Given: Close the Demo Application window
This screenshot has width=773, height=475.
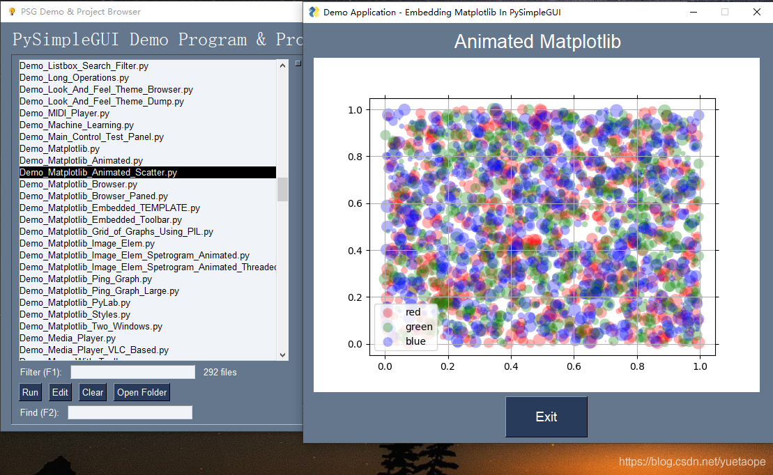Looking at the screenshot, I should [x=757, y=12].
